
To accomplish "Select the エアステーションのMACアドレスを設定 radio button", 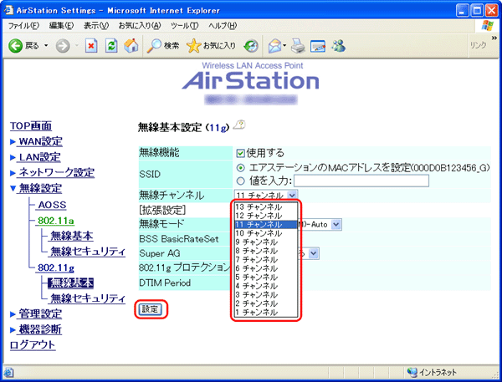I will pyautogui.click(x=240, y=168).
